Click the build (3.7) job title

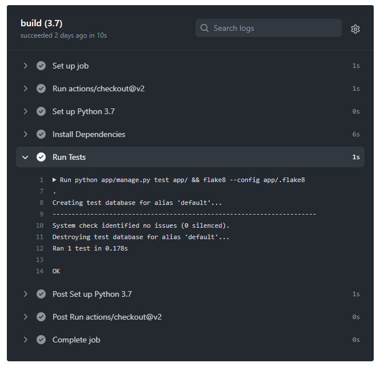(x=42, y=23)
